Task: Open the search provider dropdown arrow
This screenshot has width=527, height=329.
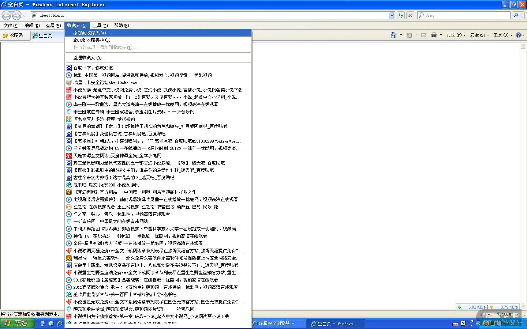Action: tap(522, 15)
